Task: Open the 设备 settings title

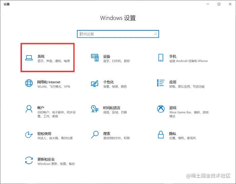Action: coord(107,57)
